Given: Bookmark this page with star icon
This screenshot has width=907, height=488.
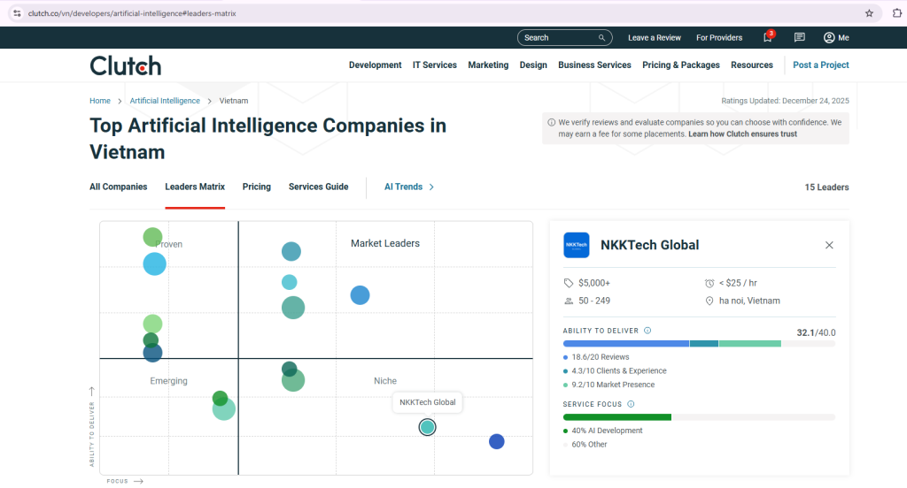Looking at the screenshot, I should (x=869, y=13).
